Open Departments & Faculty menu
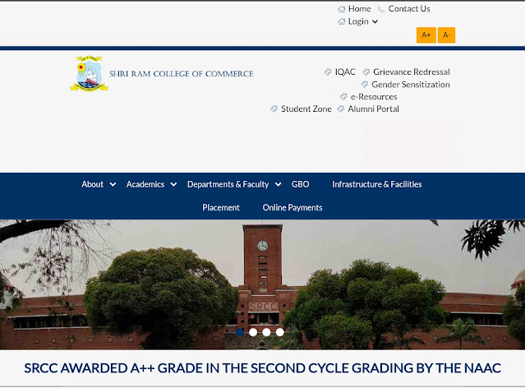The width and height of the screenshot is (525, 388). [x=228, y=184]
